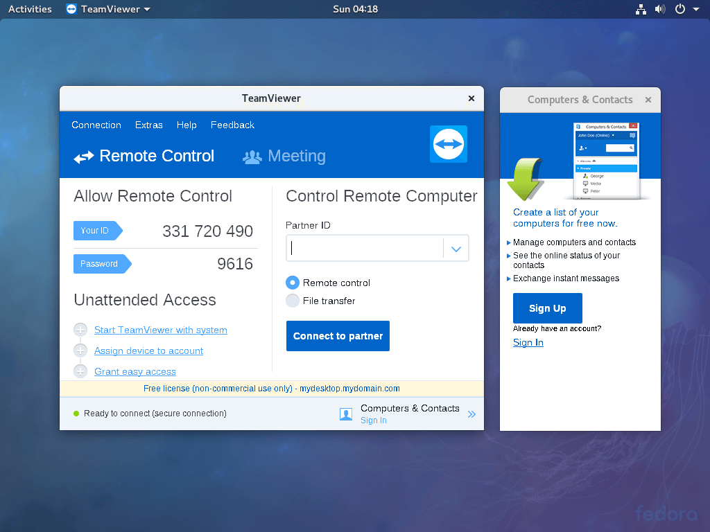Click the TeamViewer logo in the blue header

[x=449, y=144]
